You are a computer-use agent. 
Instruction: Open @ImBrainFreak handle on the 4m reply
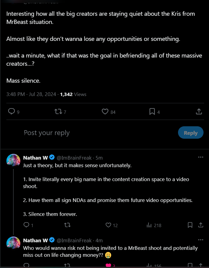pos(74,240)
